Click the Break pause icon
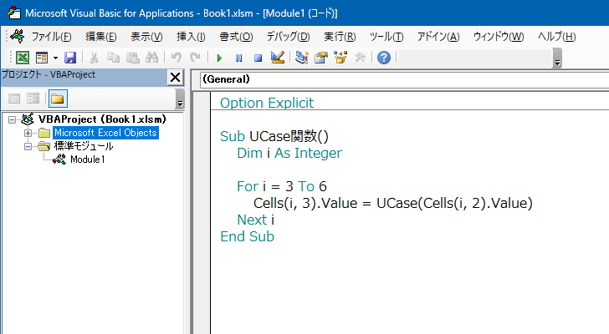Viewport: 609px width, 334px height. (x=239, y=58)
